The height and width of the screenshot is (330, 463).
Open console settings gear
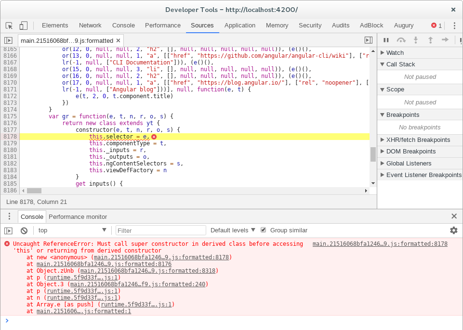tap(453, 230)
